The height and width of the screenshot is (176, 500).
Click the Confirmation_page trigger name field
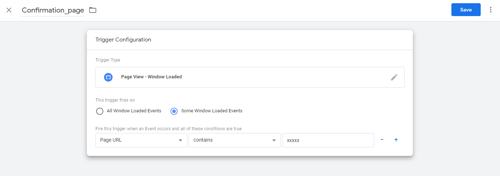[53, 10]
